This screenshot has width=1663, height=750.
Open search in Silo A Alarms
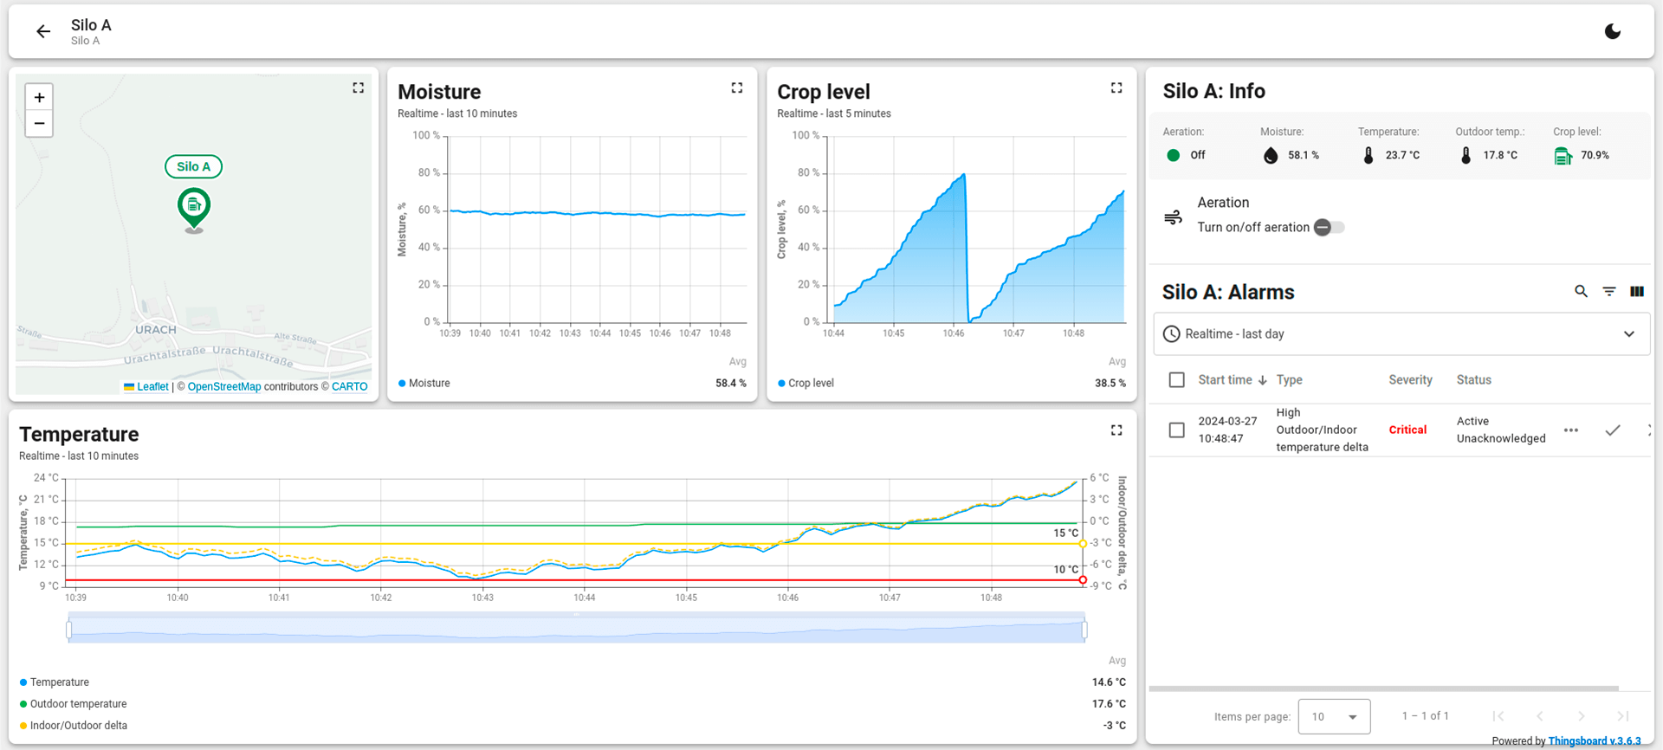[x=1581, y=292]
